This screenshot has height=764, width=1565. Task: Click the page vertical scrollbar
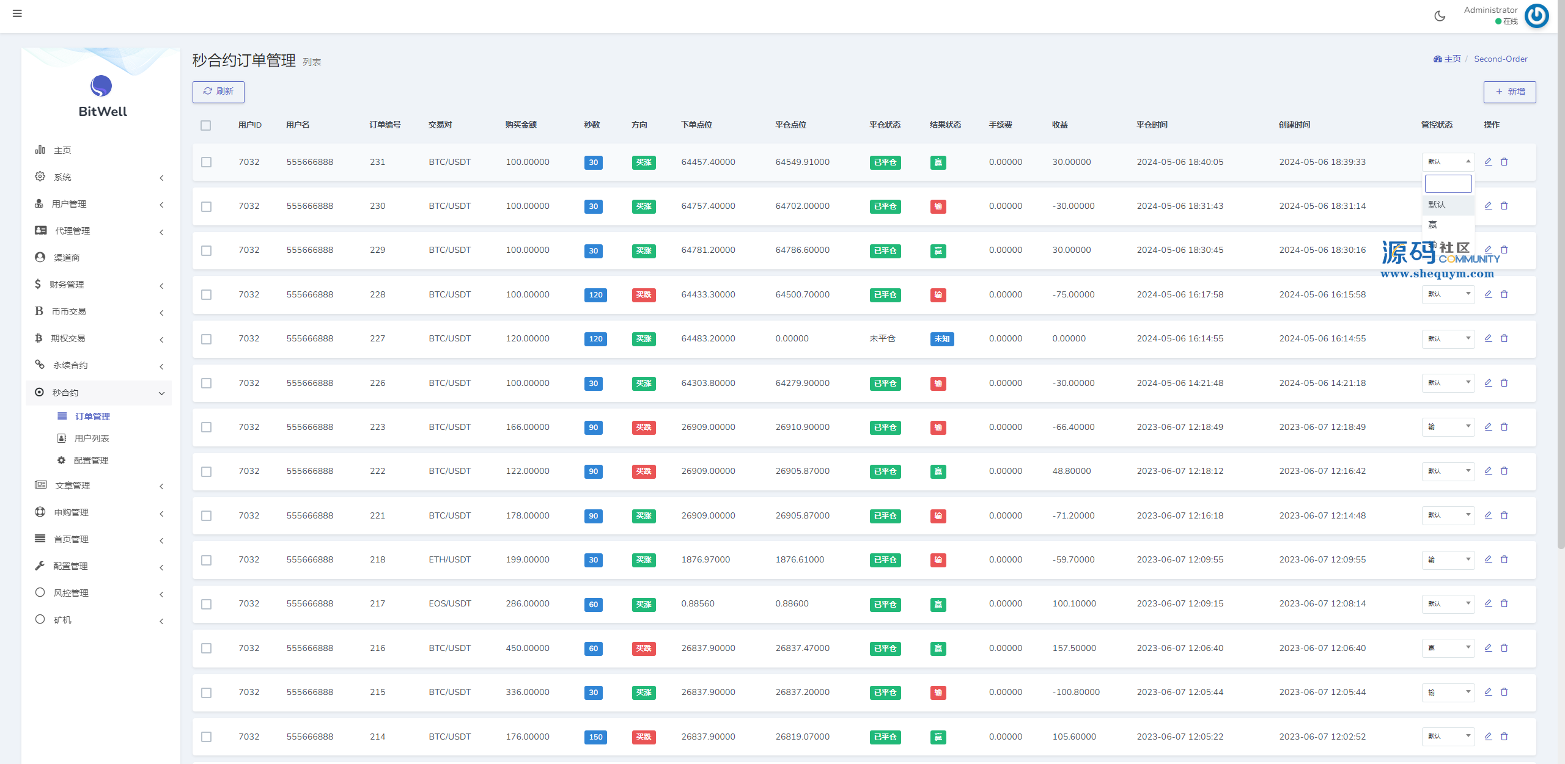pyautogui.click(x=1560, y=275)
